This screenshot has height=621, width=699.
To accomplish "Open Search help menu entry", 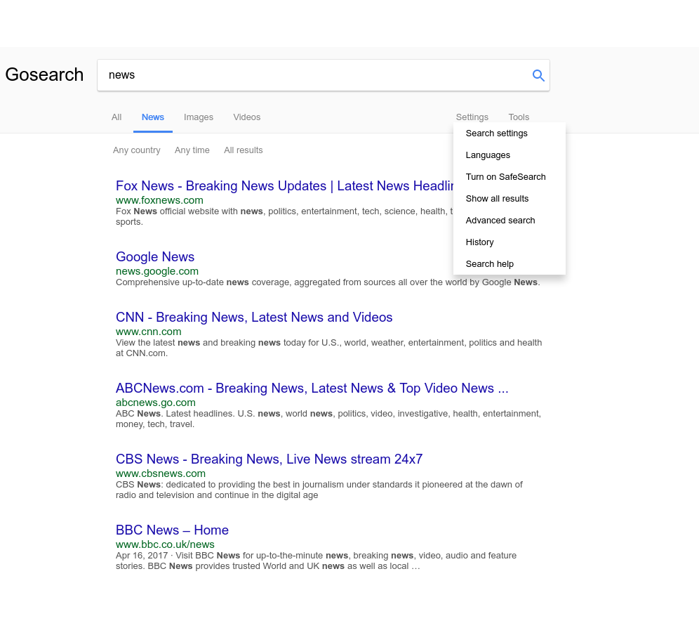I will pos(510,264).
